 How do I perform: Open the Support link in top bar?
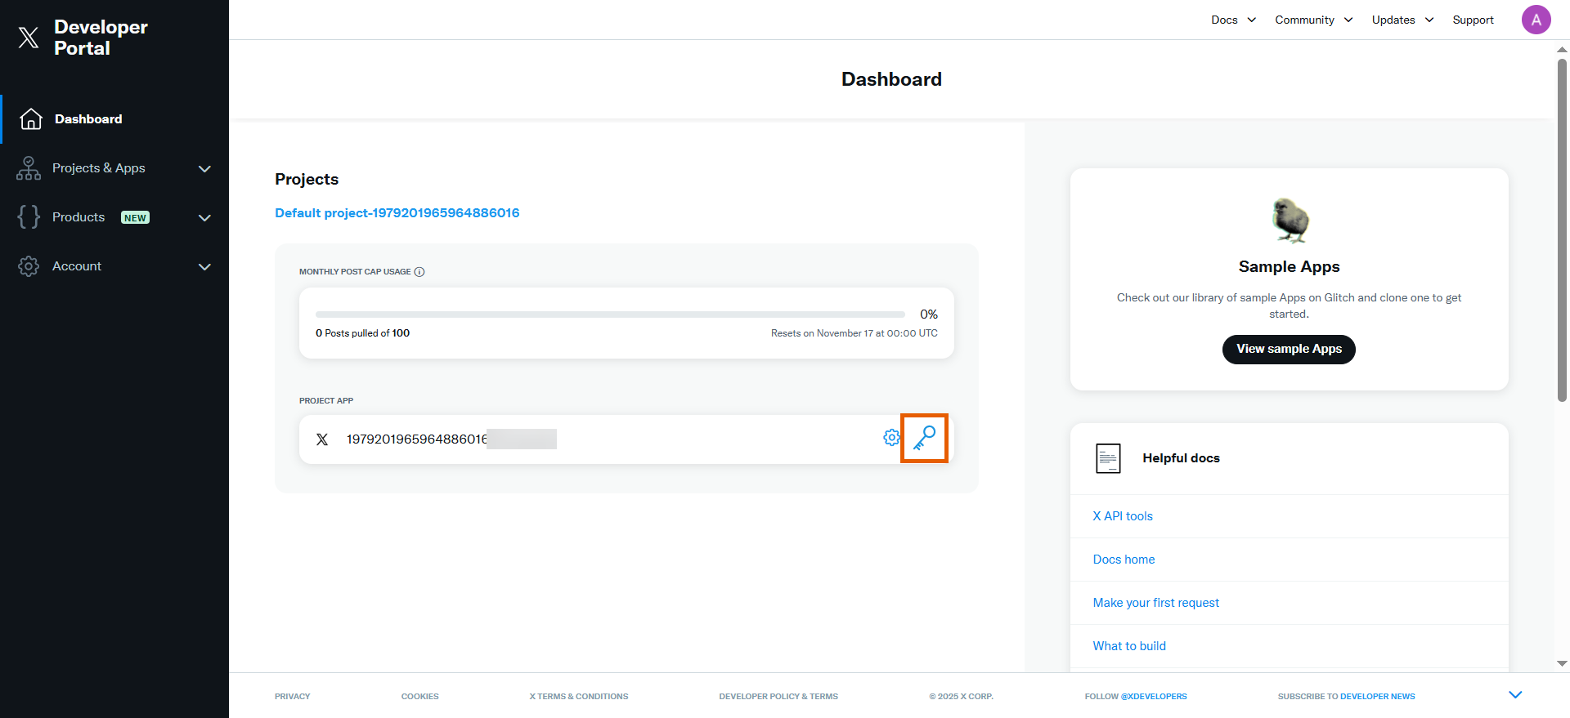[x=1473, y=20]
